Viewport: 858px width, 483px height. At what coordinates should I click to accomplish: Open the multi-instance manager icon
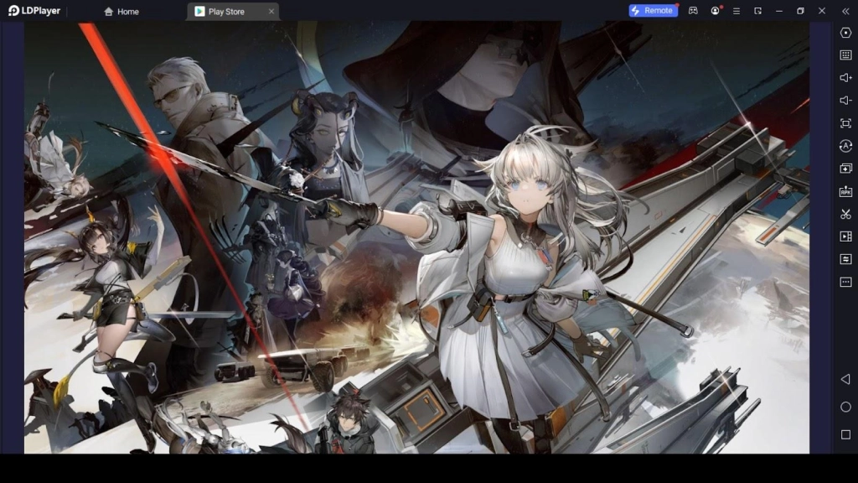(x=845, y=169)
